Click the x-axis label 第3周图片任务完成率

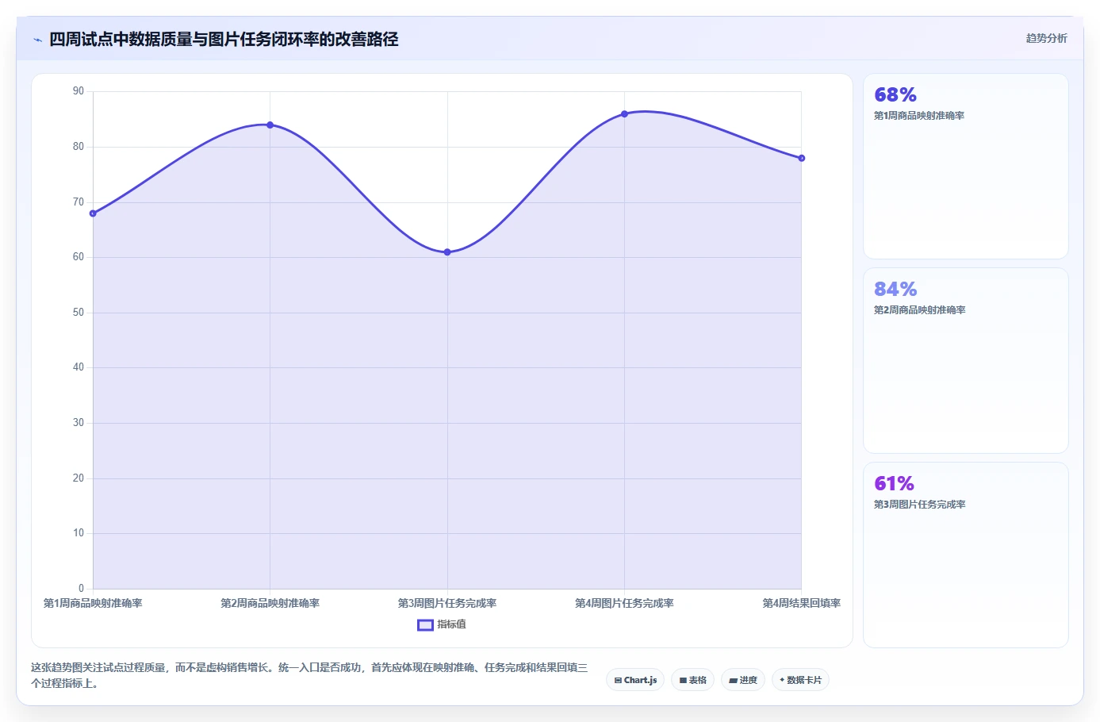(x=447, y=604)
